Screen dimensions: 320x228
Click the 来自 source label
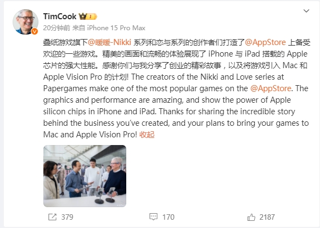pyautogui.click(x=78, y=28)
